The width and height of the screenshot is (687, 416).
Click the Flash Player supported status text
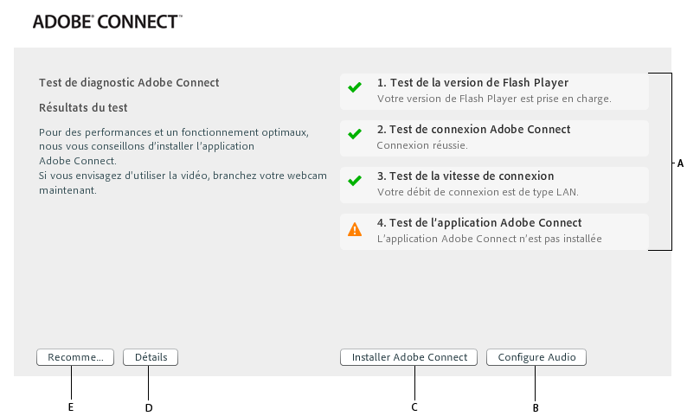tap(494, 99)
